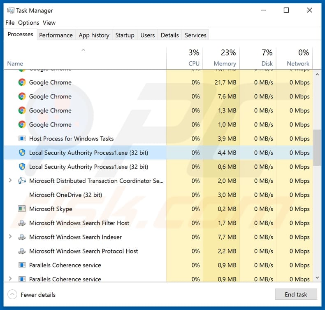Click the End task button

click(x=296, y=294)
